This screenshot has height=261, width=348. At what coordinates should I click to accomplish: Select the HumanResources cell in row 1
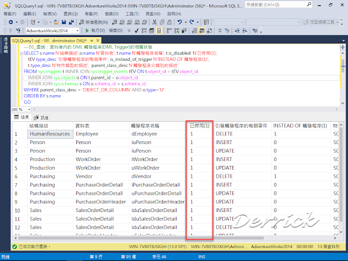(x=50, y=134)
